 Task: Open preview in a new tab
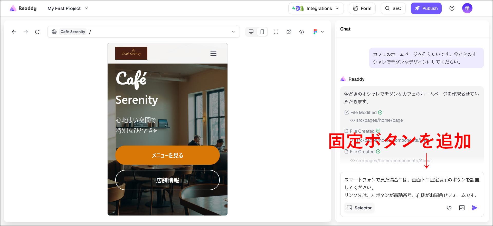point(289,32)
